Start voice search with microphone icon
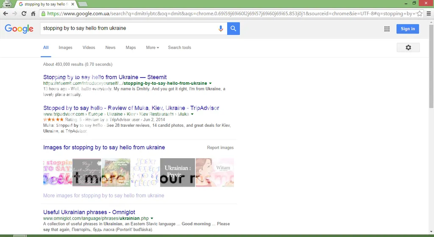 click(220, 28)
